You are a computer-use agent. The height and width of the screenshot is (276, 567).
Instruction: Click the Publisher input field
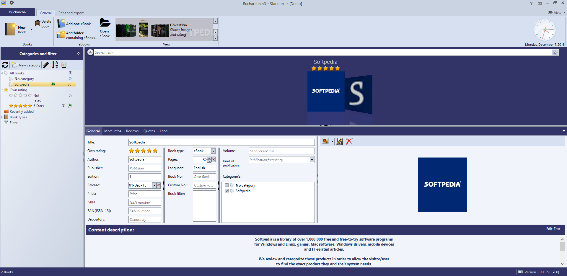[x=145, y=168]
